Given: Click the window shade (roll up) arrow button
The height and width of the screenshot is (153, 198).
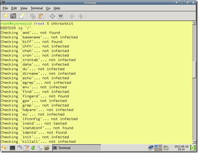Looking at the screenshot, I should (176, 3).
